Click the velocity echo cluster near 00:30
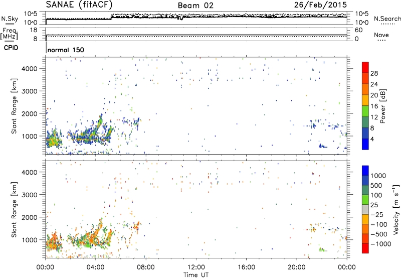Screen dimensions: 401x278 54,242
